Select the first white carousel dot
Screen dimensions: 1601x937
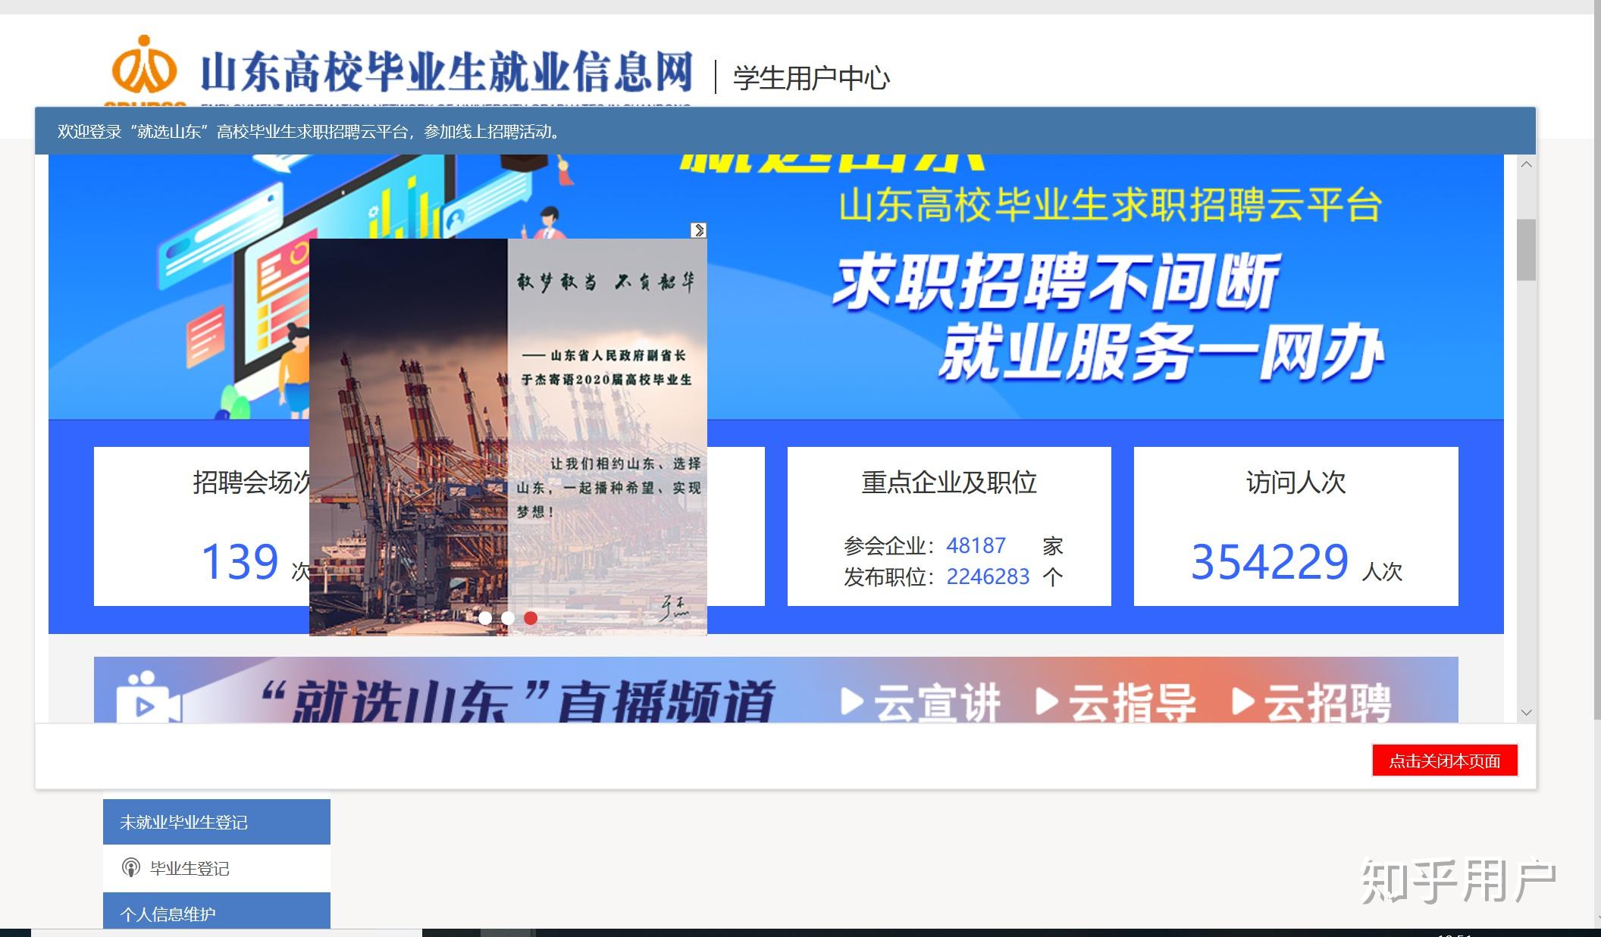(x=485, y=618)
